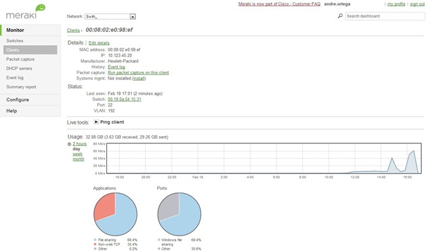This screenshot has height=251, width=428.
Task: Click the sign out link
Action: 417,4
